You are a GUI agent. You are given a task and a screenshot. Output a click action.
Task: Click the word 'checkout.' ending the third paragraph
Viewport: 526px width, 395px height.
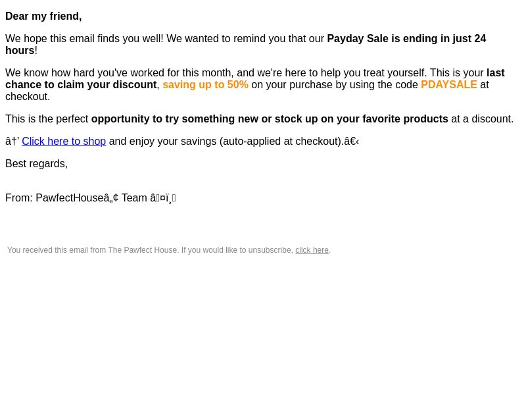(x=28, y=96)
